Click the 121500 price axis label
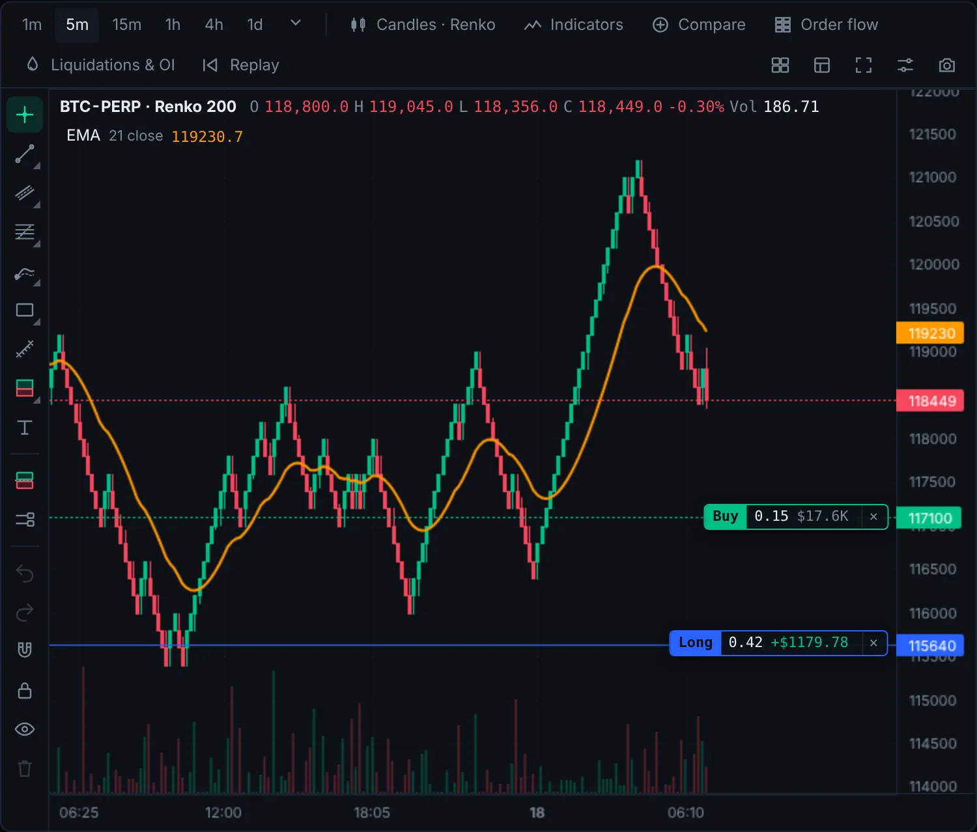Image resolution: width=977 pixels, height=832 pixels. click(933, 134)
